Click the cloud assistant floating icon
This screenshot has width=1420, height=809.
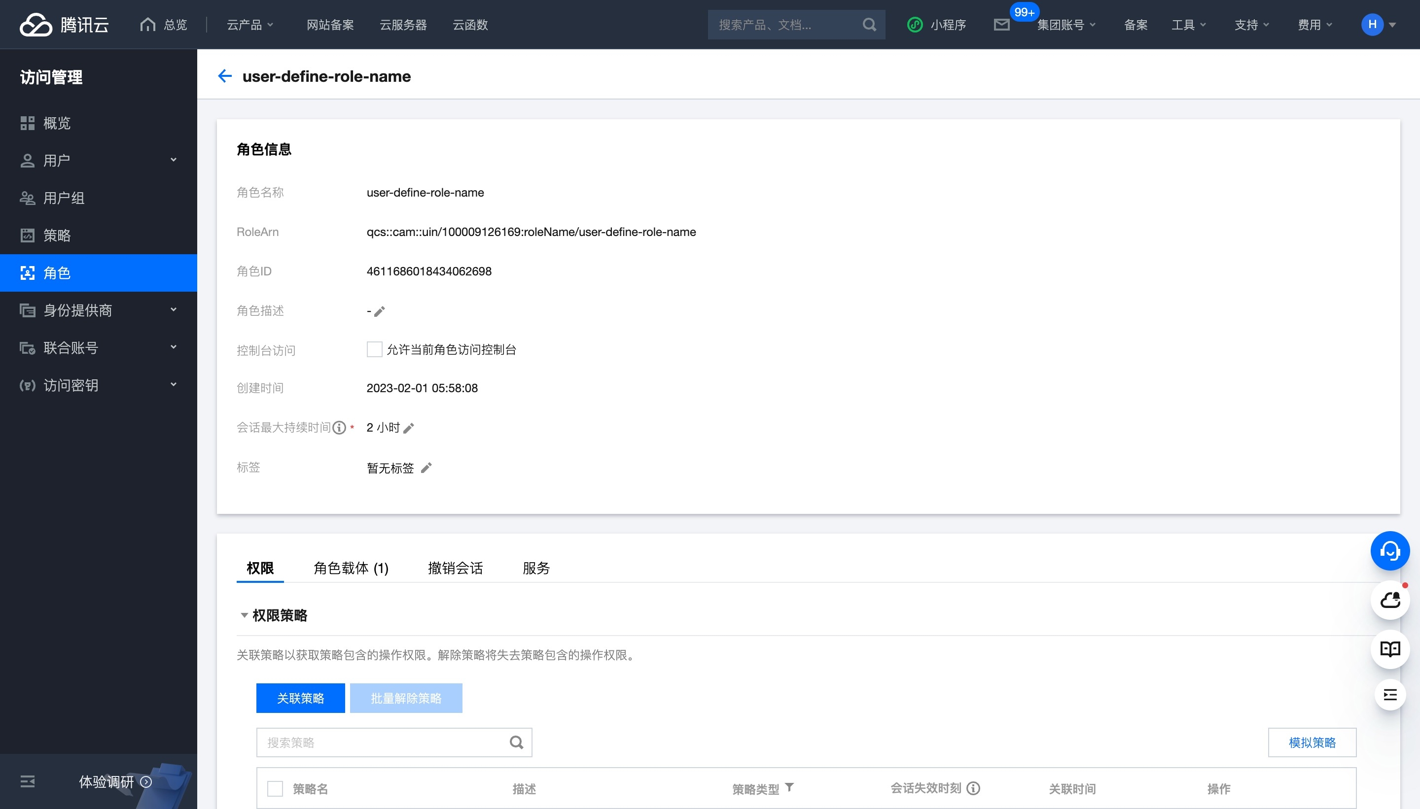tap(1389, 600)
